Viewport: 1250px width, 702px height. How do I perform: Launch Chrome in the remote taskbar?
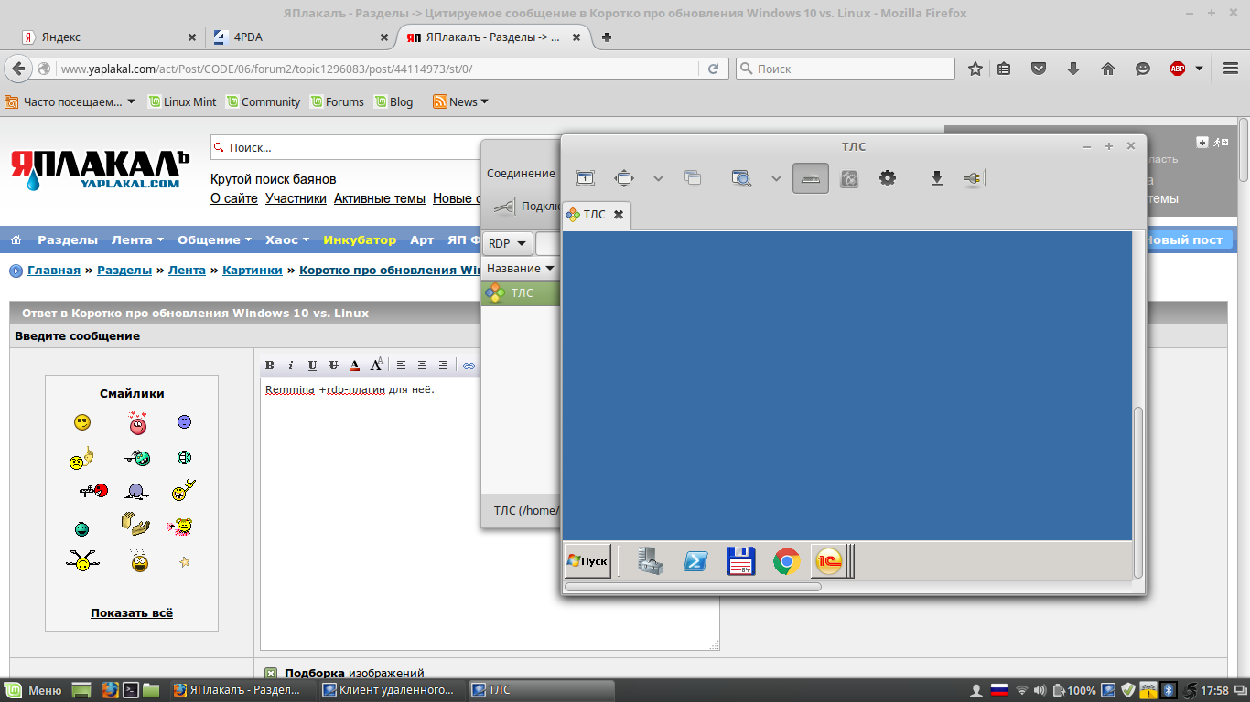click(786, 561)
